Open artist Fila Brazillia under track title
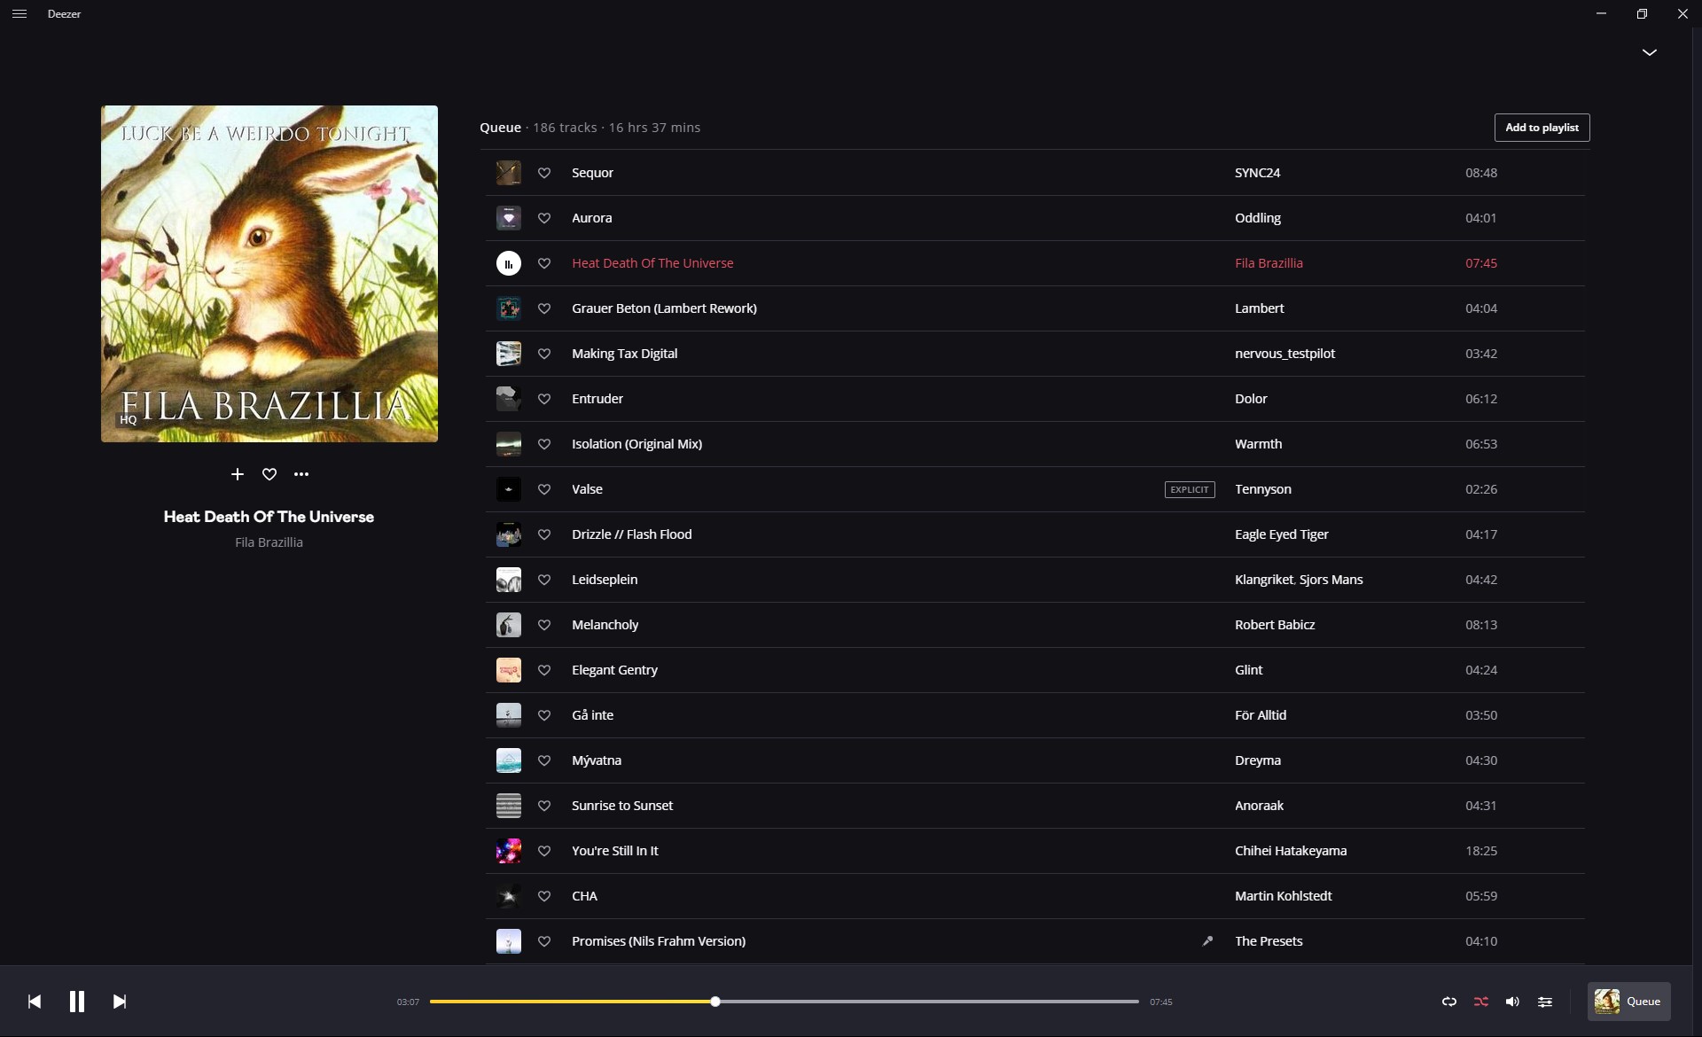Viewport: 1702px width, 1037px height. click(269, 542)
